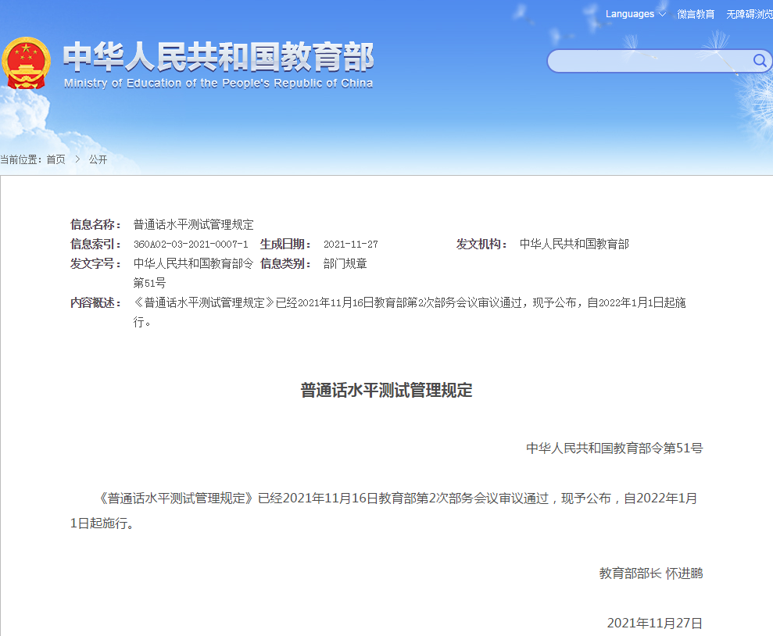Click the 微言教育 (WeChat Education) entry
The image size is (773, 636).
(x=695, y=13)
